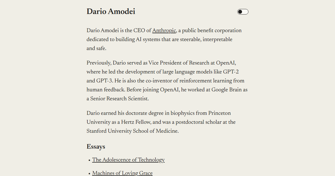Viewport: 335px width, 176px height.
Task: Click the words Senior Research Scientist
Action: tap(119, 99)
